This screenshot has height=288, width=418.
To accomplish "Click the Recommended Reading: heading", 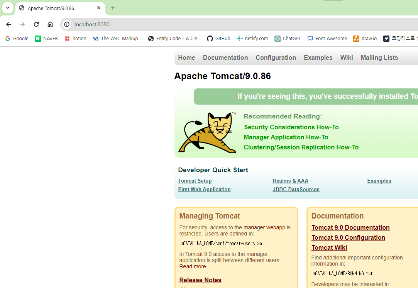I will click(283, 116).
